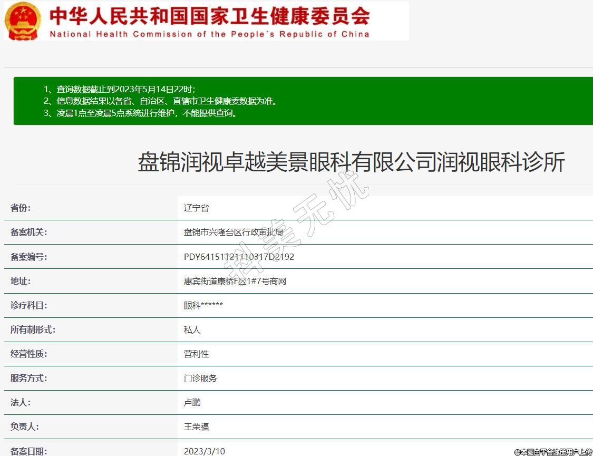The image size is (593, 456).
Task: Click the address value 惠宾街道康桥F区
Action: pos(235,282)
